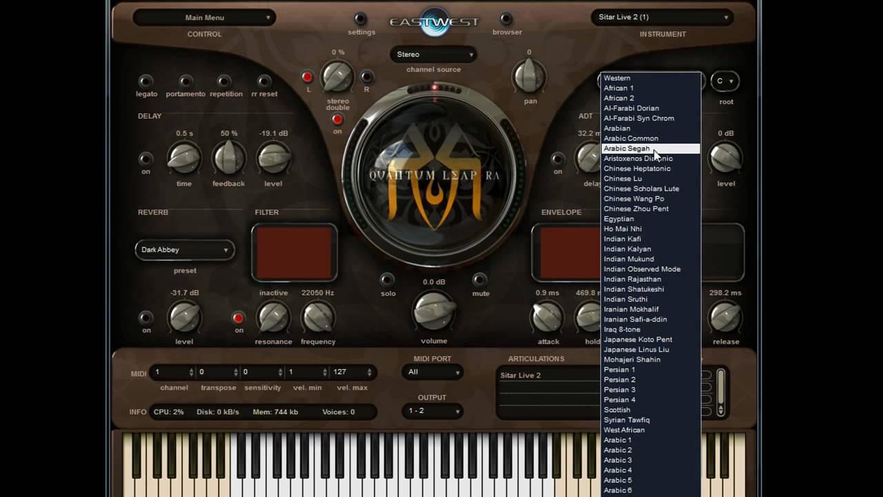Select Syrian Tawfiq scale

(x=651, y=420)
